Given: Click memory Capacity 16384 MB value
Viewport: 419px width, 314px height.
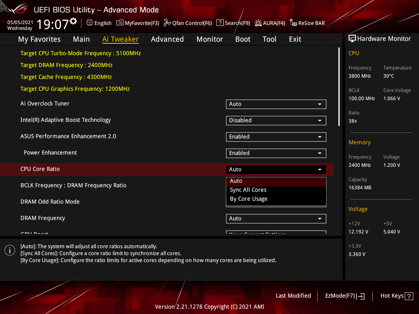Looking at the screenshot, I should pos(360,188).
